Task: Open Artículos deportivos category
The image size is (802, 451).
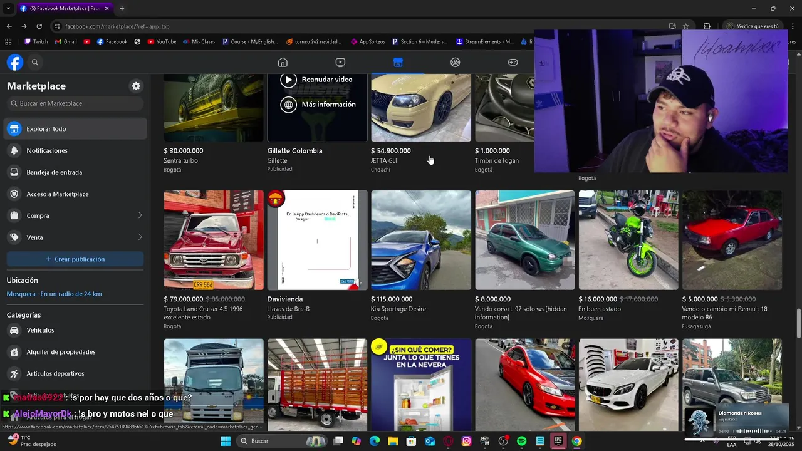Action: [x=75, y=374]
